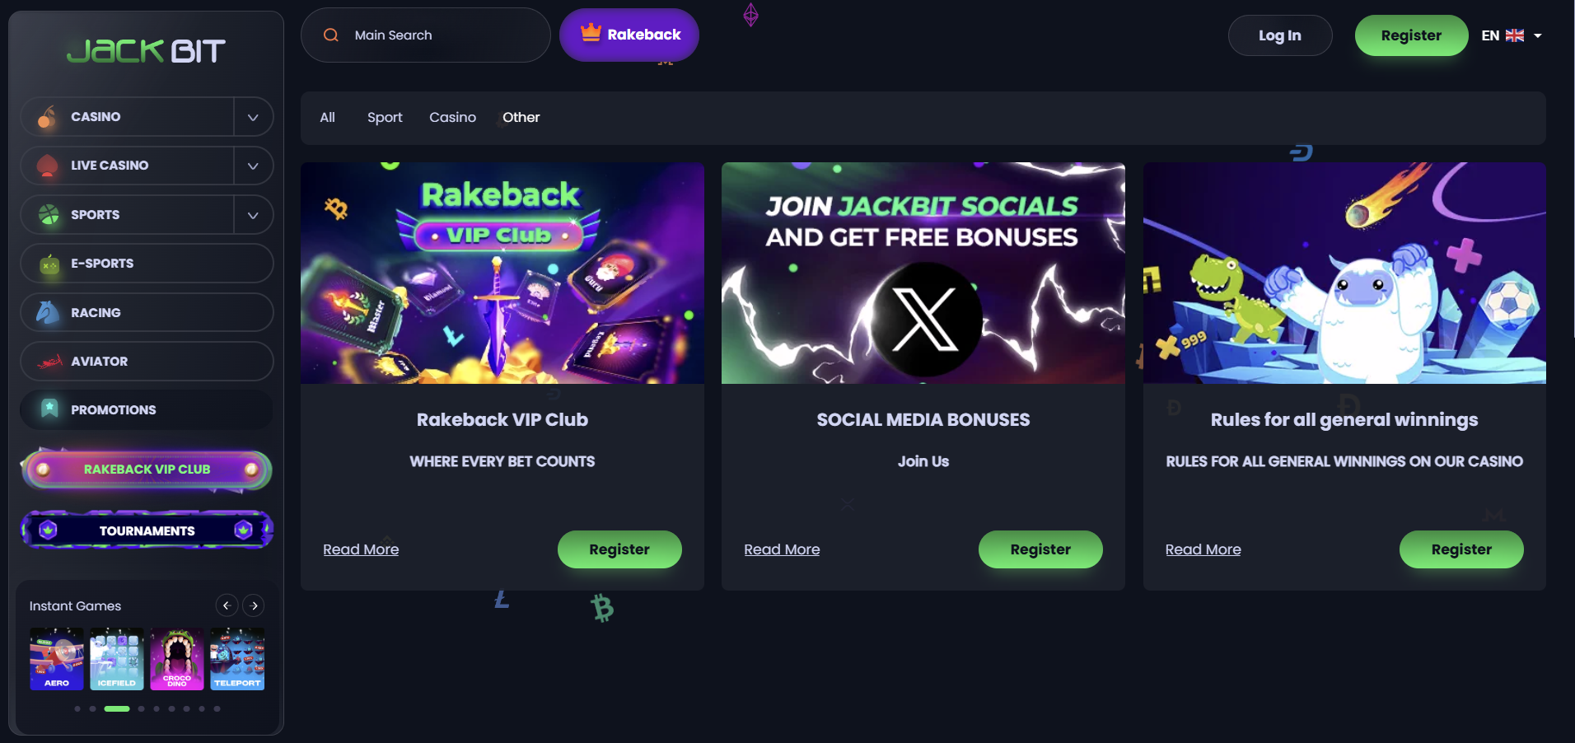Show next Instant Games with right arrow
The width and height of the screenshot is (1575, 743).
(255, 605)
